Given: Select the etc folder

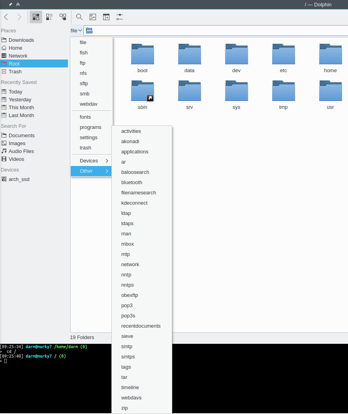Looking at the screenshot, I should point(284,58).
